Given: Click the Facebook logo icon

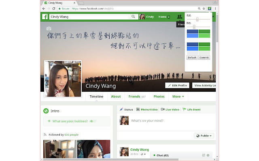Looking at the screenshot, I should [45, 17].
